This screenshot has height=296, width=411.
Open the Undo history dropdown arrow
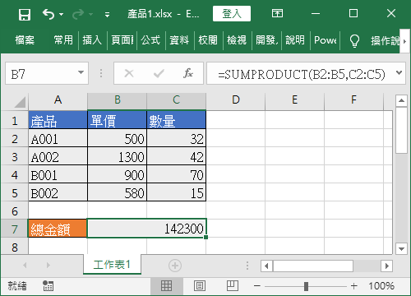pyautogui.click(x=61, y=14)
